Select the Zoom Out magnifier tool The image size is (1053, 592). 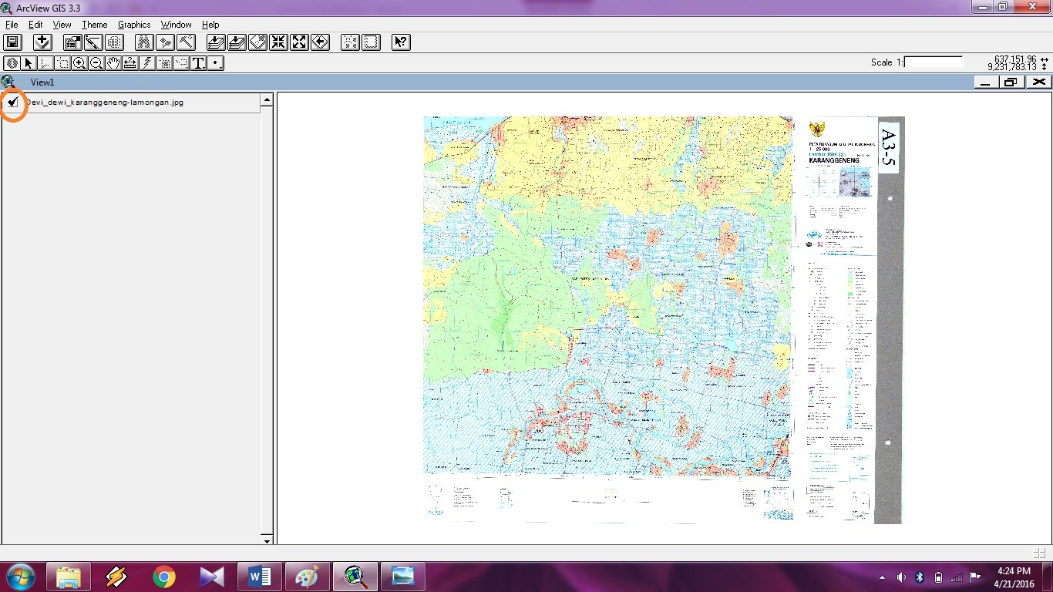pyautogui.click(x=96, y=63)
